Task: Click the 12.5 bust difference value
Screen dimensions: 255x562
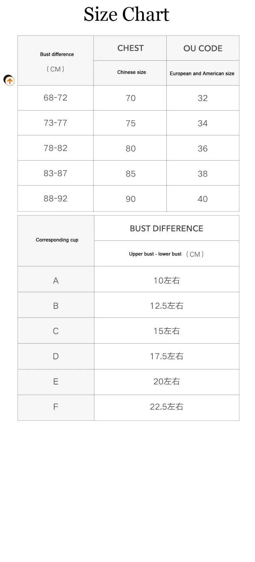Action: click(166, 306)
